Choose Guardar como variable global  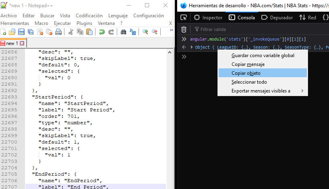point(263,55)
